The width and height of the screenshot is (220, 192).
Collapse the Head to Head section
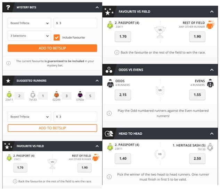[212, 134]
